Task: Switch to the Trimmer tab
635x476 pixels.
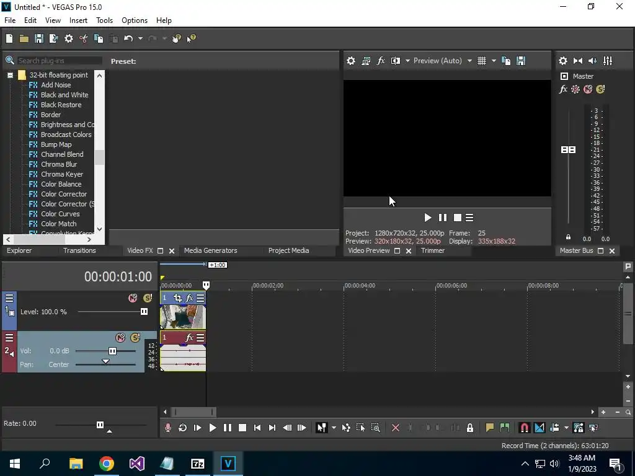Action: pyautogui.click(x=432, y=250)
